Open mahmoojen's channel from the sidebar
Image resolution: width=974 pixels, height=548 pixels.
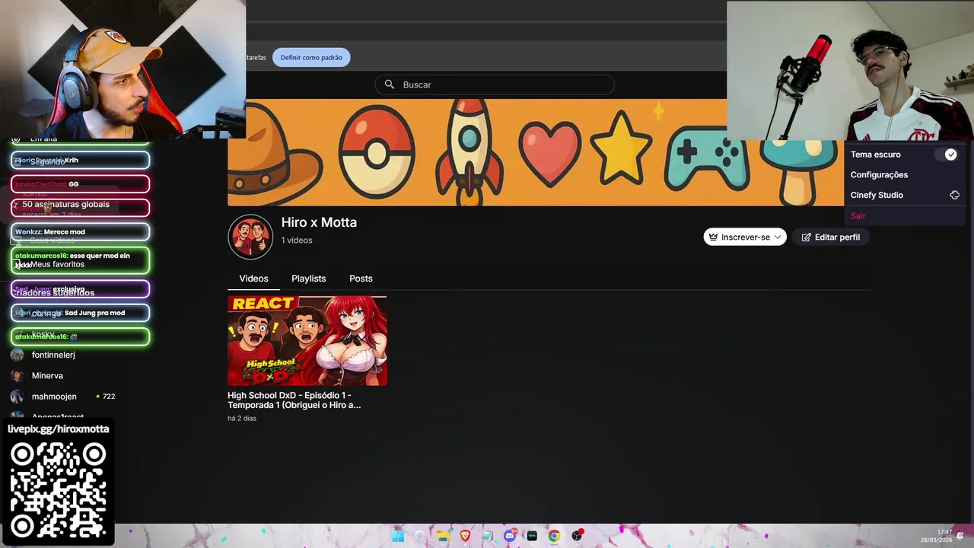point(54,397)
